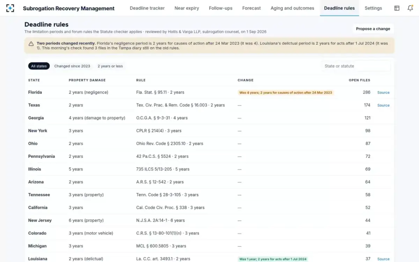Open the notifications bell icon

[x=410, y=8]
